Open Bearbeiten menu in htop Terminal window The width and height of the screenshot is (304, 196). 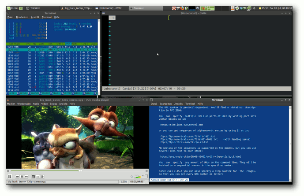coord(22,17)
